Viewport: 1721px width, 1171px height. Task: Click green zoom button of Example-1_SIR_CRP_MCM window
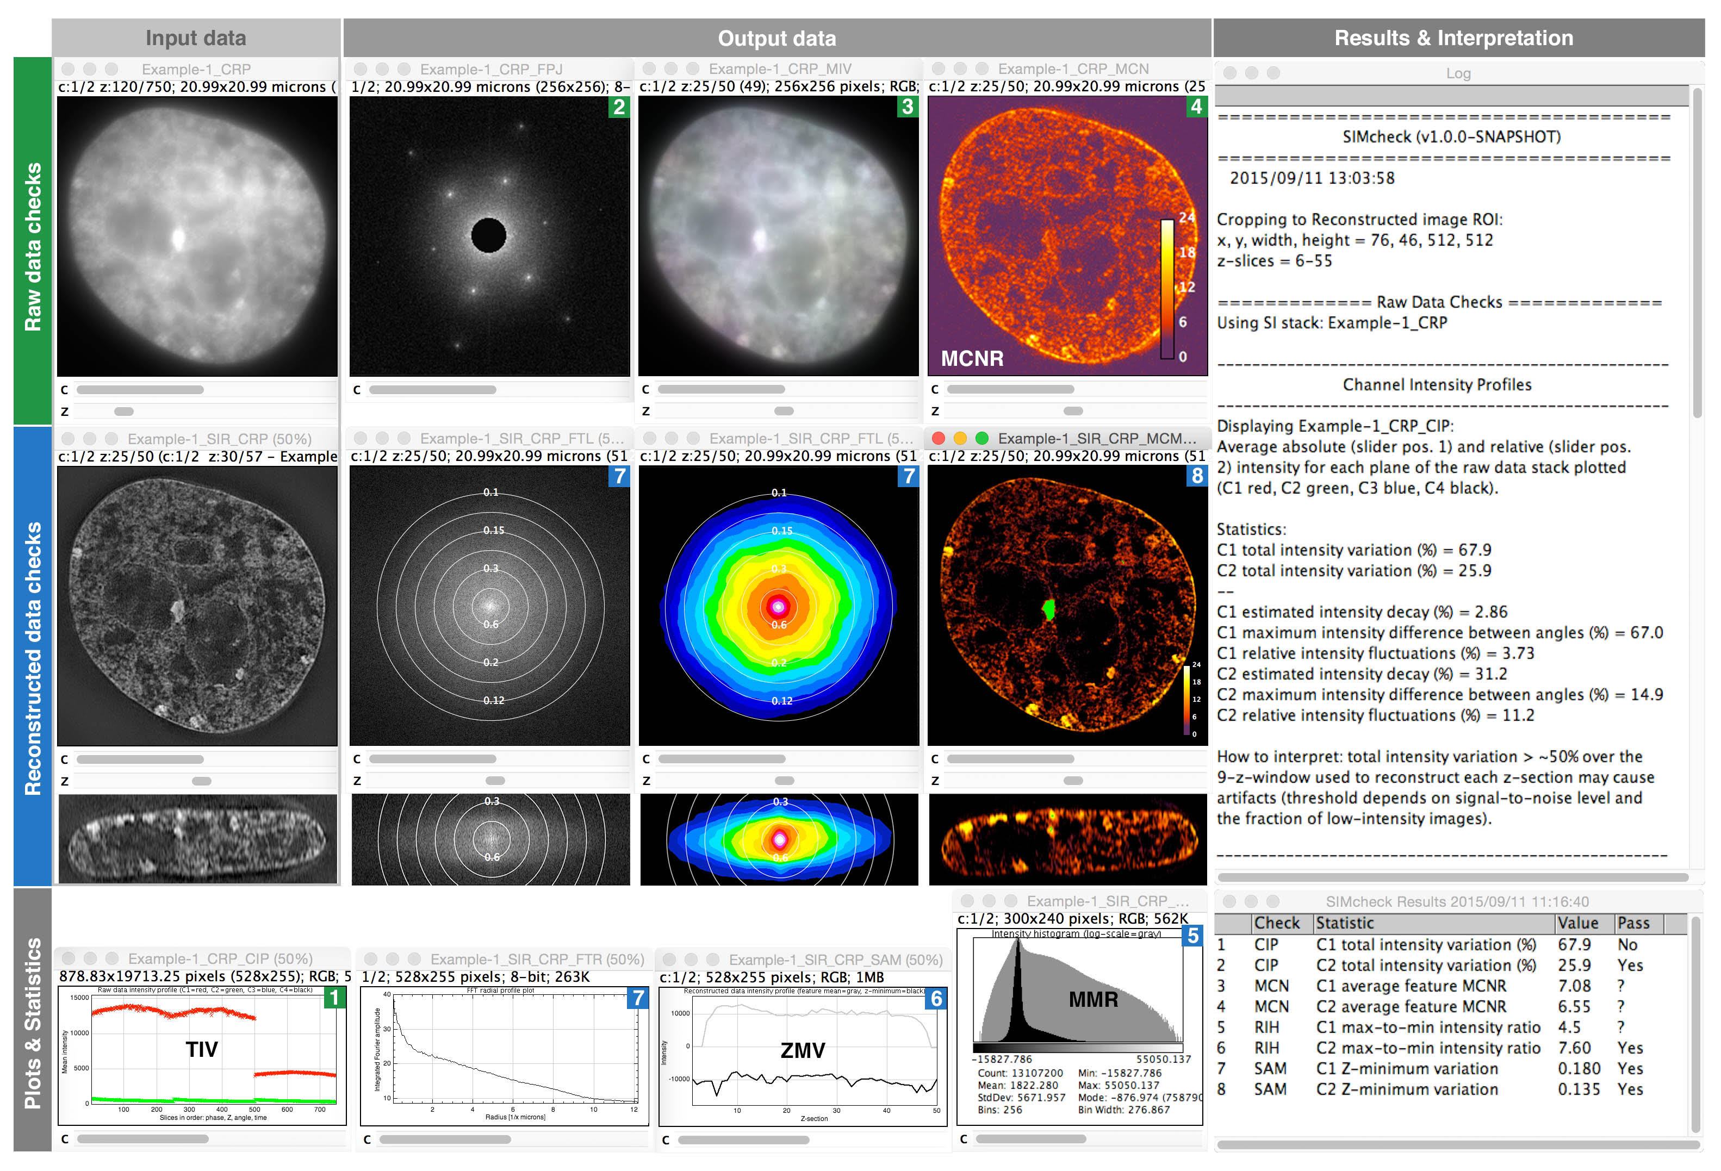pos(982,438)
